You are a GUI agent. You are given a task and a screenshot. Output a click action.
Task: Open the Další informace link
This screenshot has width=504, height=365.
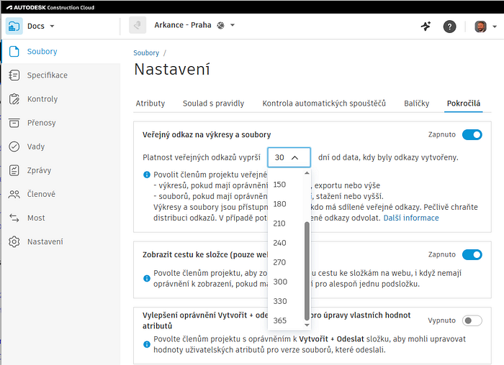pos(410,218)
